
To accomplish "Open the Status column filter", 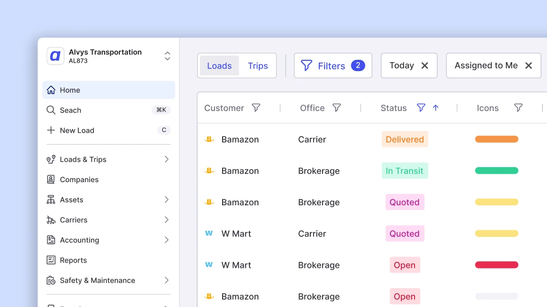I will tap(421, 108).
